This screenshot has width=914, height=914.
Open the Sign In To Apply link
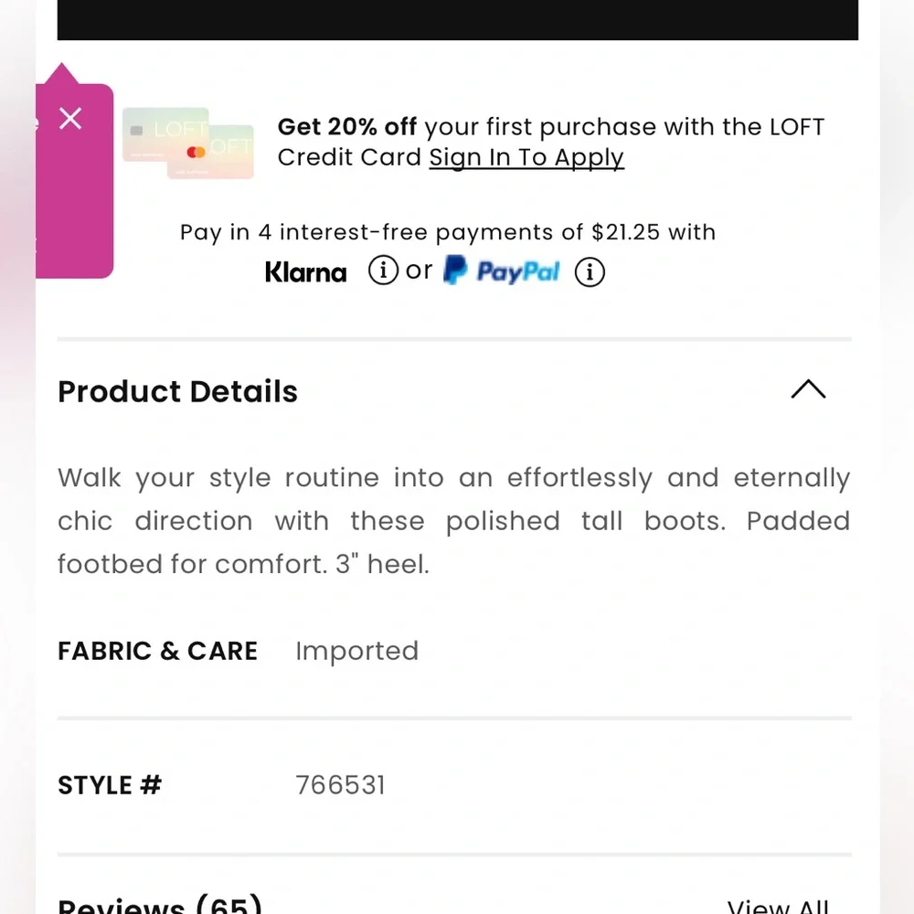(x=526, y=157)
